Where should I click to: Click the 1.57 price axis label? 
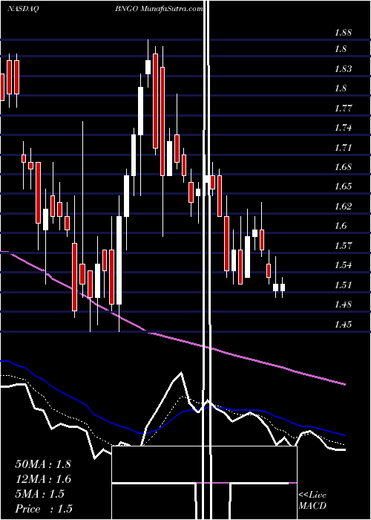343,245
